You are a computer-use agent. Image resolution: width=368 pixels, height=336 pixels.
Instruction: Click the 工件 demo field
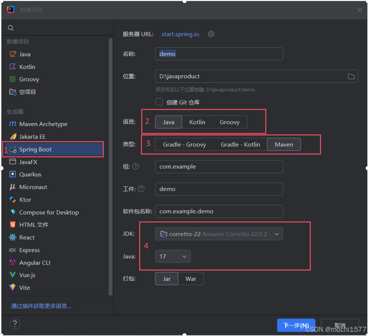pyautogui.click(x=219, y=189)
